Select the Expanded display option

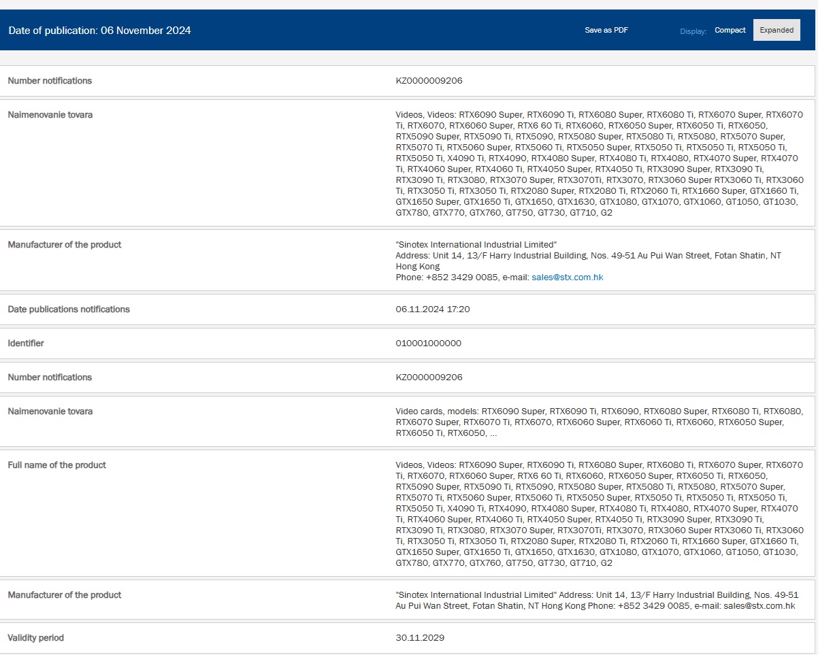coord(776,30)
